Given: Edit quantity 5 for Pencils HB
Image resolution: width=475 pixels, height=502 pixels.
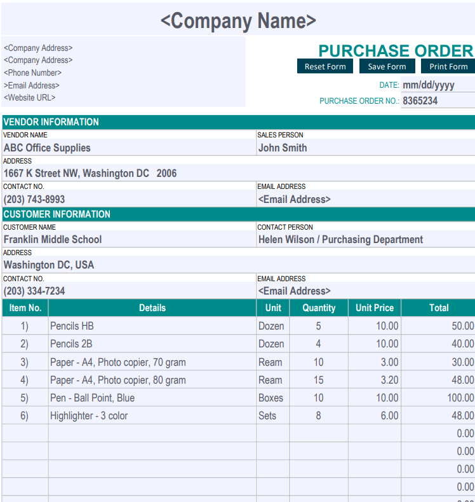Looking at the screenshot, I should (319, 326).
